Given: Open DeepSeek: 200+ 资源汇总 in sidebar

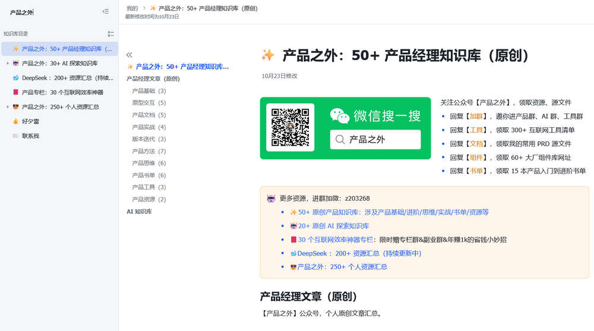Looking at the screenshot, I should point(60,78).
